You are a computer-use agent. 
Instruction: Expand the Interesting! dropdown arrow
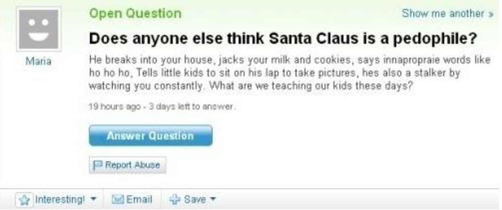93,199
